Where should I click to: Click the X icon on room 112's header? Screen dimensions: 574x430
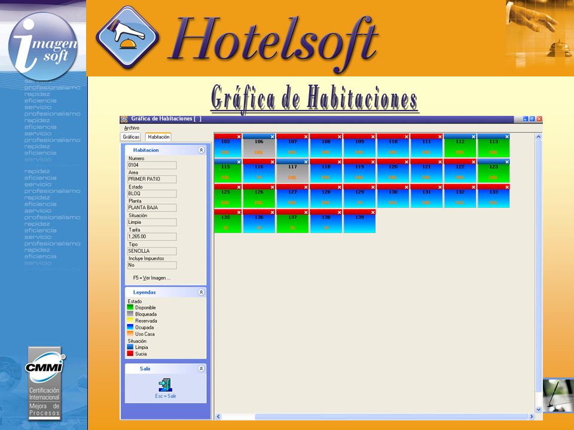(x=474, y=137)
